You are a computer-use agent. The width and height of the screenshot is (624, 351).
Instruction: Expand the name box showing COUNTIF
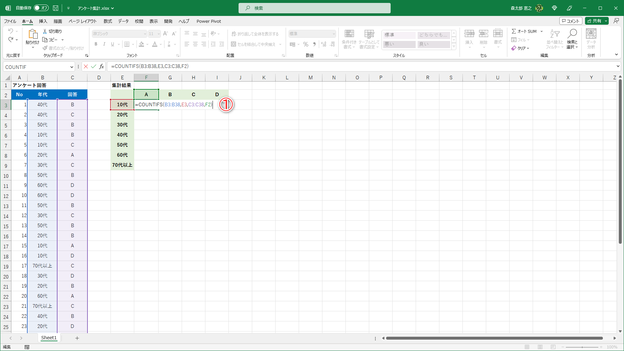72,67
